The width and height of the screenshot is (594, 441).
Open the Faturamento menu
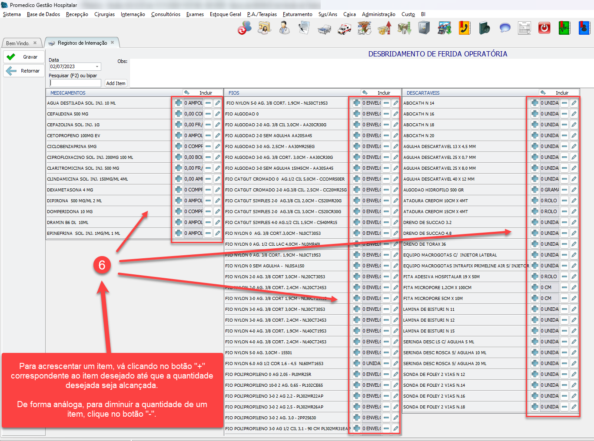[x=297, y=14]
